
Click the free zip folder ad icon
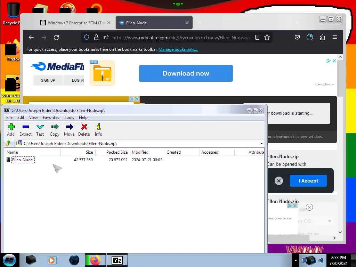[x=102, y=73]
